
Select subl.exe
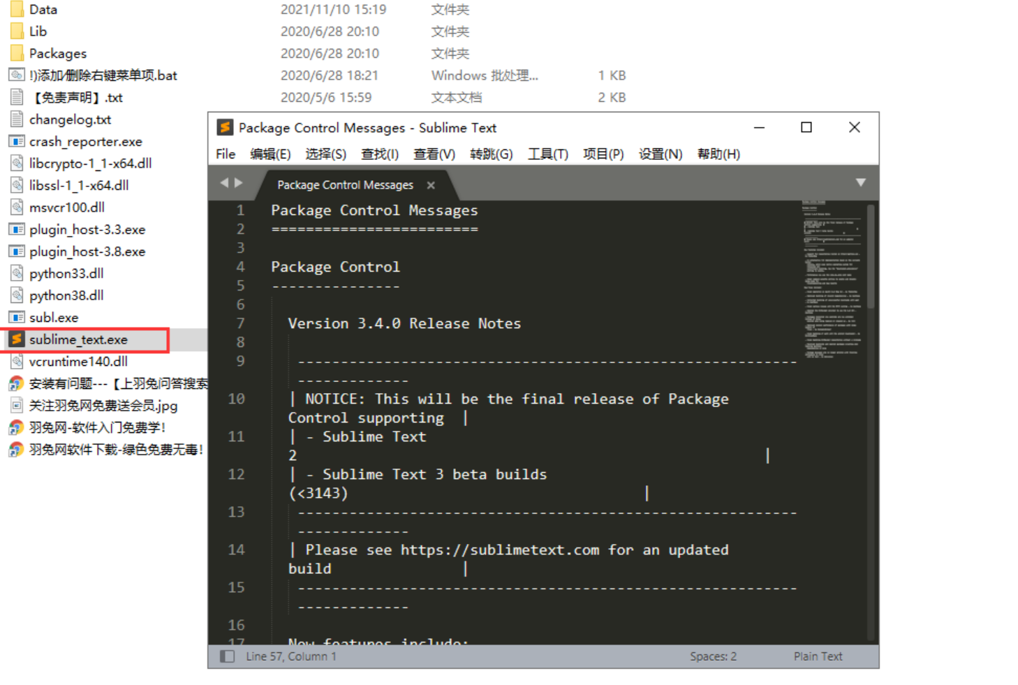click(x=54, y=317)
